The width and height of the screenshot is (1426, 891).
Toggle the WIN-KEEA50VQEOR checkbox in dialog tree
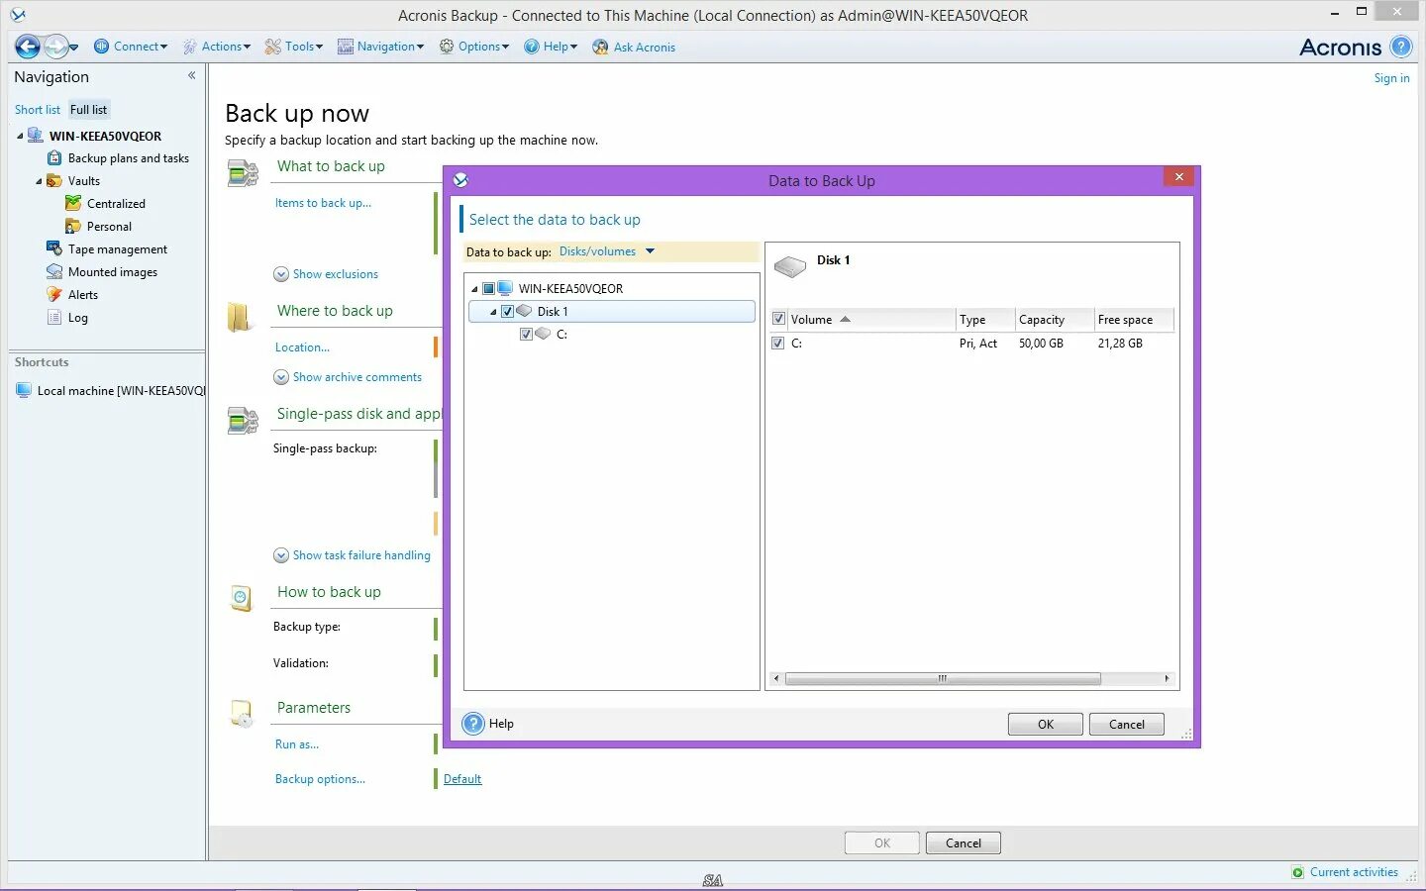coord(488,288)
